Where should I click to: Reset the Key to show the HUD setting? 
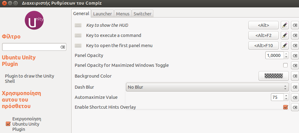295,25
